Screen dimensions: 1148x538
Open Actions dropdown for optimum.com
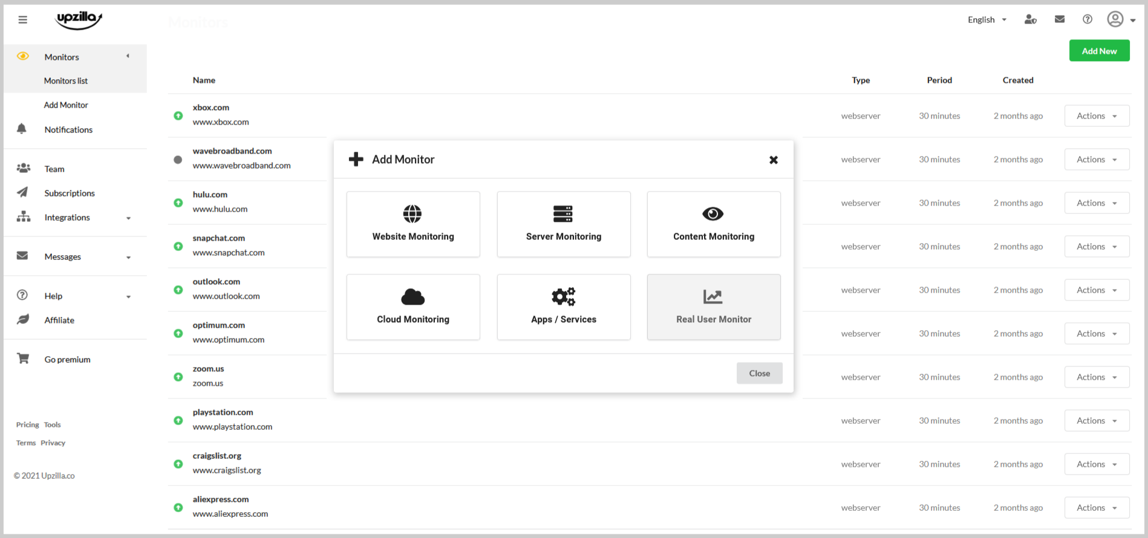pyautogui.click(x=1097, y=333)
